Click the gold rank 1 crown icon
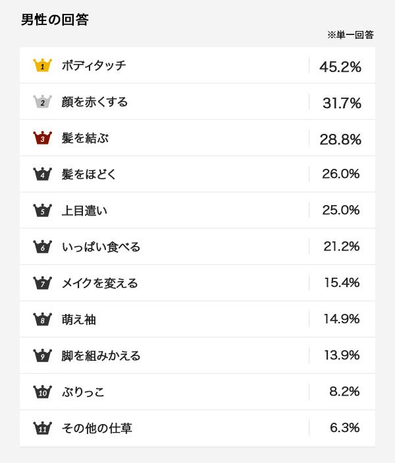This screenshot has width=395, height=463. pyautogui.click(x=42, y=65)
